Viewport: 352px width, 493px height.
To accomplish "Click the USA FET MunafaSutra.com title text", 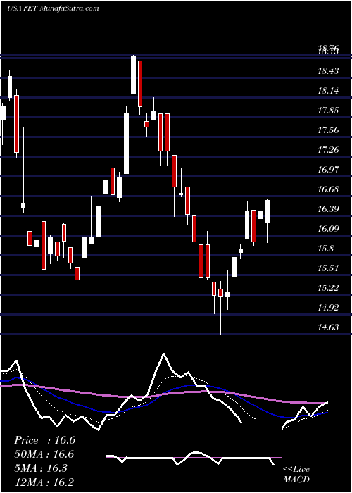I will pos(53,8).
